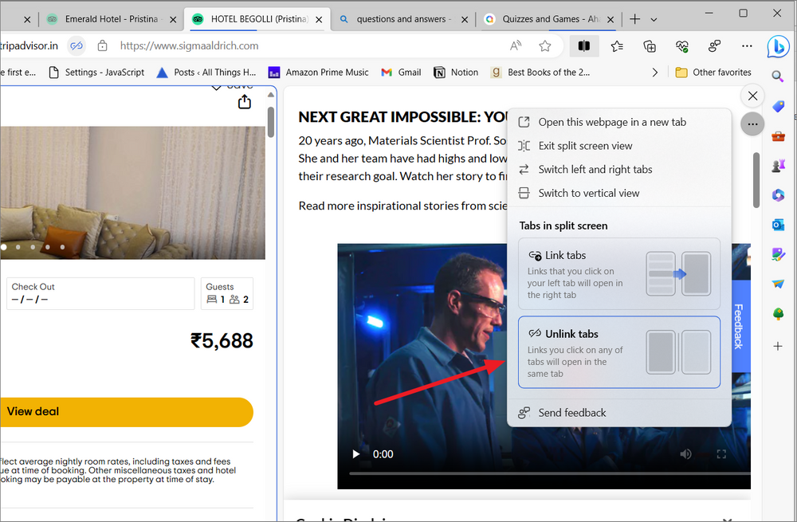Image resolution: width=797 pixels, height=522 pixels.
Task: Click the View deal button
Action: coord(127,411)
